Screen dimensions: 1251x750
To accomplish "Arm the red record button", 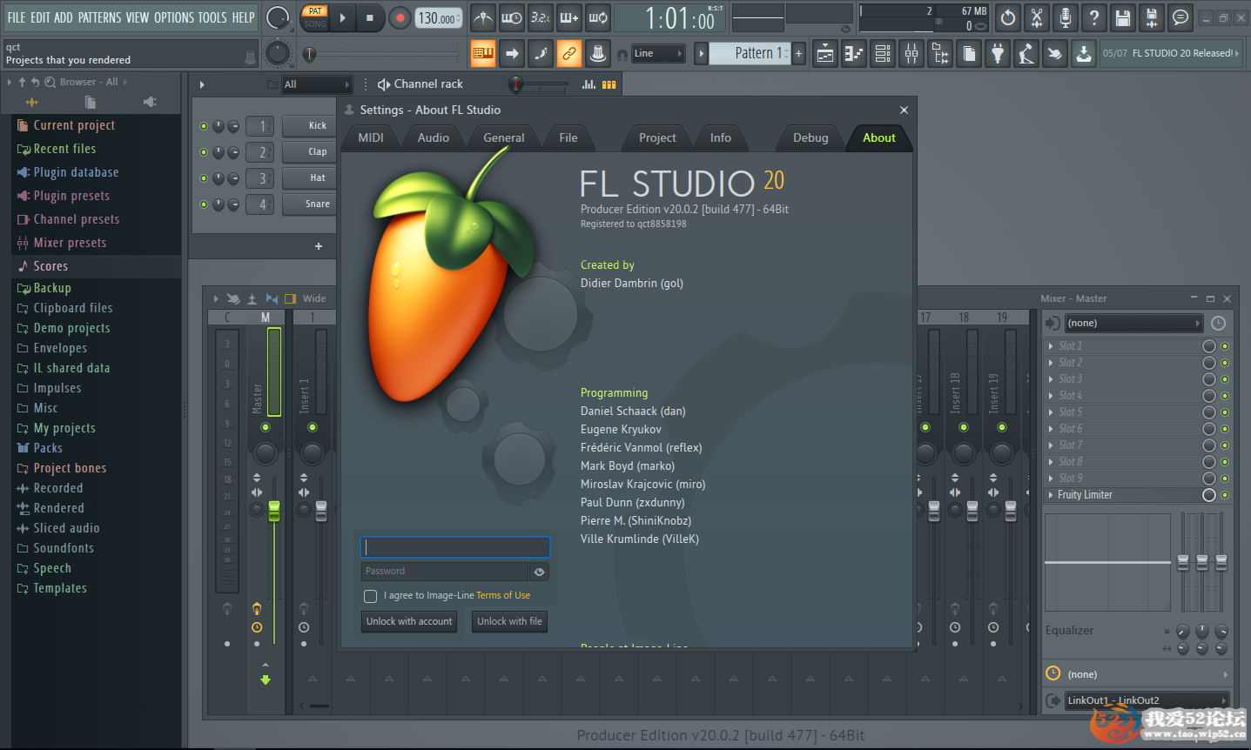I will coord(400,17).
